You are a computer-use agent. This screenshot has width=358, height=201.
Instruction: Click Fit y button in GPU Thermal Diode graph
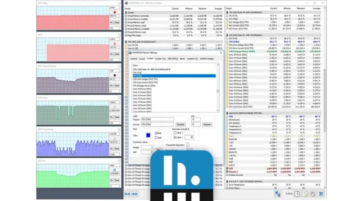point(112,86)
